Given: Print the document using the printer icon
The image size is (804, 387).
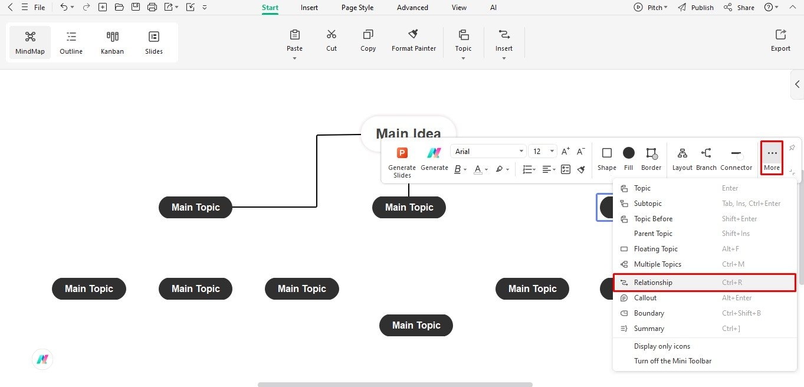Looking at the screenshot, I should click(152, 8).
